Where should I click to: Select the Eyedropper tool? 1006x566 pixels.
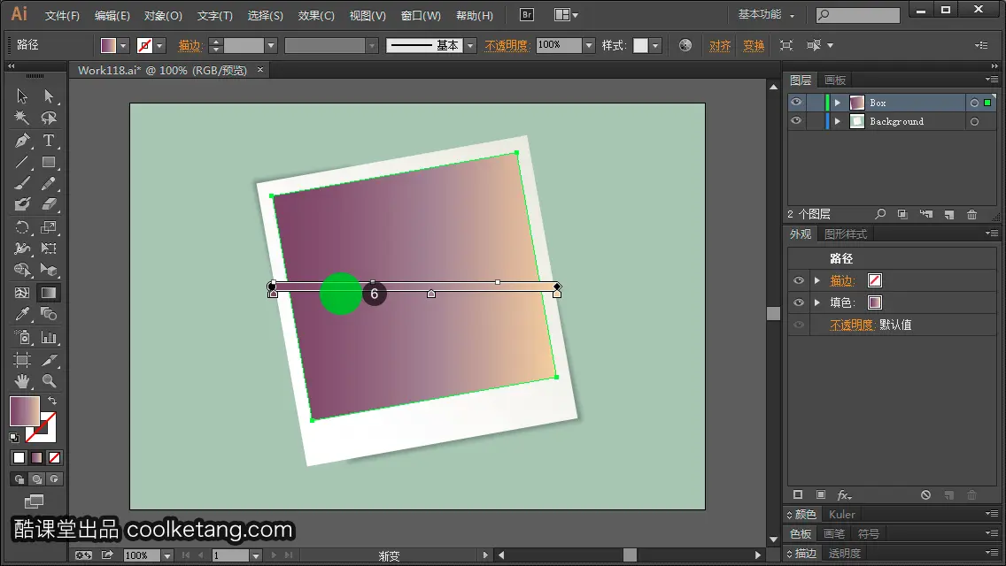[x=22, y=314]
